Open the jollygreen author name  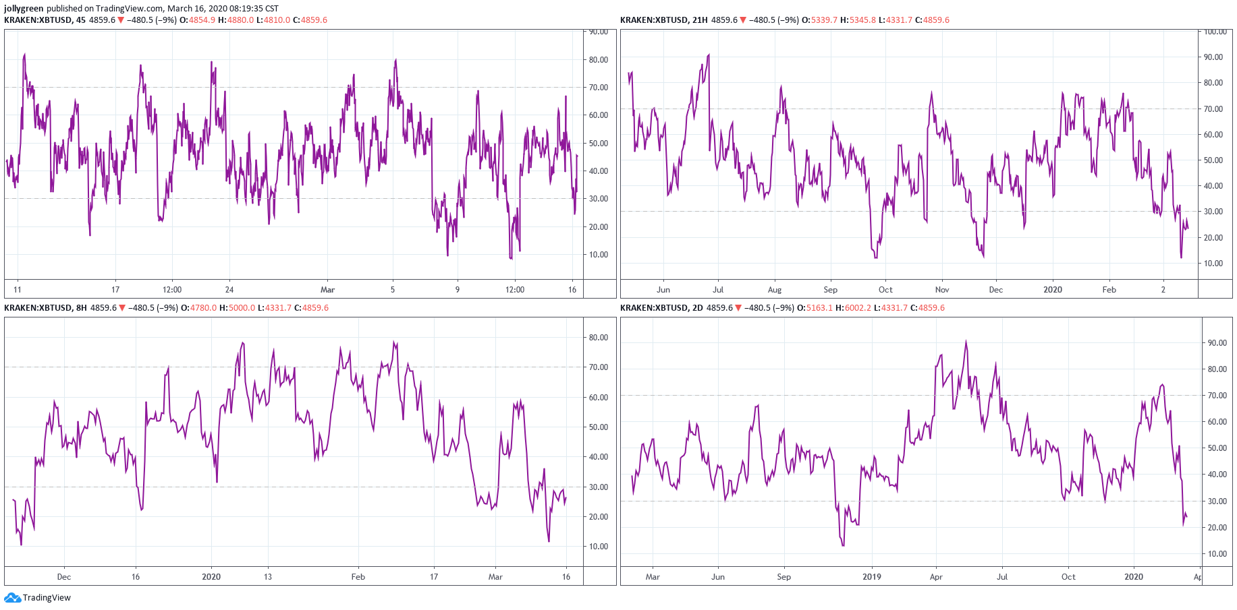(x=24, y=9)
